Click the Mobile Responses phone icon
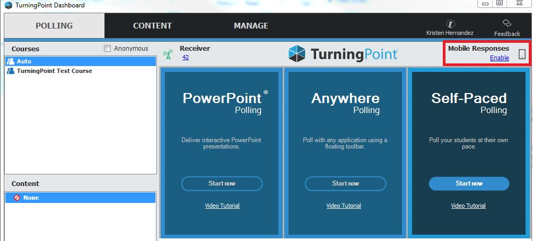Image resolution: width=533 pixels, height=241 pixels. [x=522, y=54]
